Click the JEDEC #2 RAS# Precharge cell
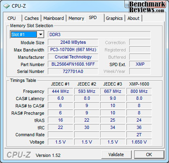The height and width of the screenshot is (163, 169). [x=87, y=113]
